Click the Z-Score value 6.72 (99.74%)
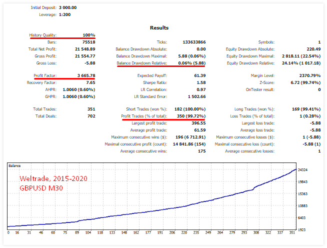This screenshot has height=248, width=327. coord(305,82)
